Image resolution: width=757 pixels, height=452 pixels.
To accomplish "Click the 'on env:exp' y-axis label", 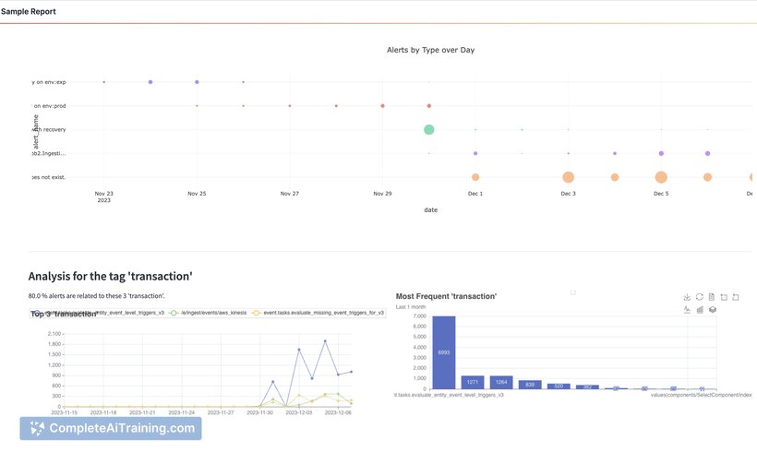I will 50,82.
